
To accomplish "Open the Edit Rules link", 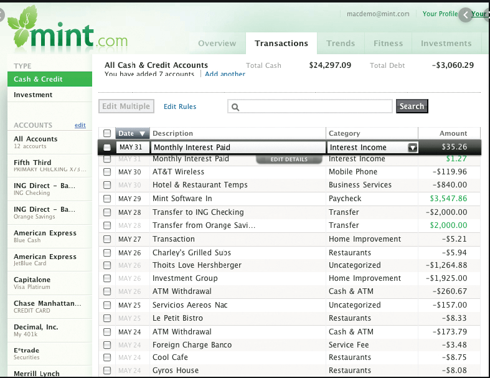I will [180, 106].
